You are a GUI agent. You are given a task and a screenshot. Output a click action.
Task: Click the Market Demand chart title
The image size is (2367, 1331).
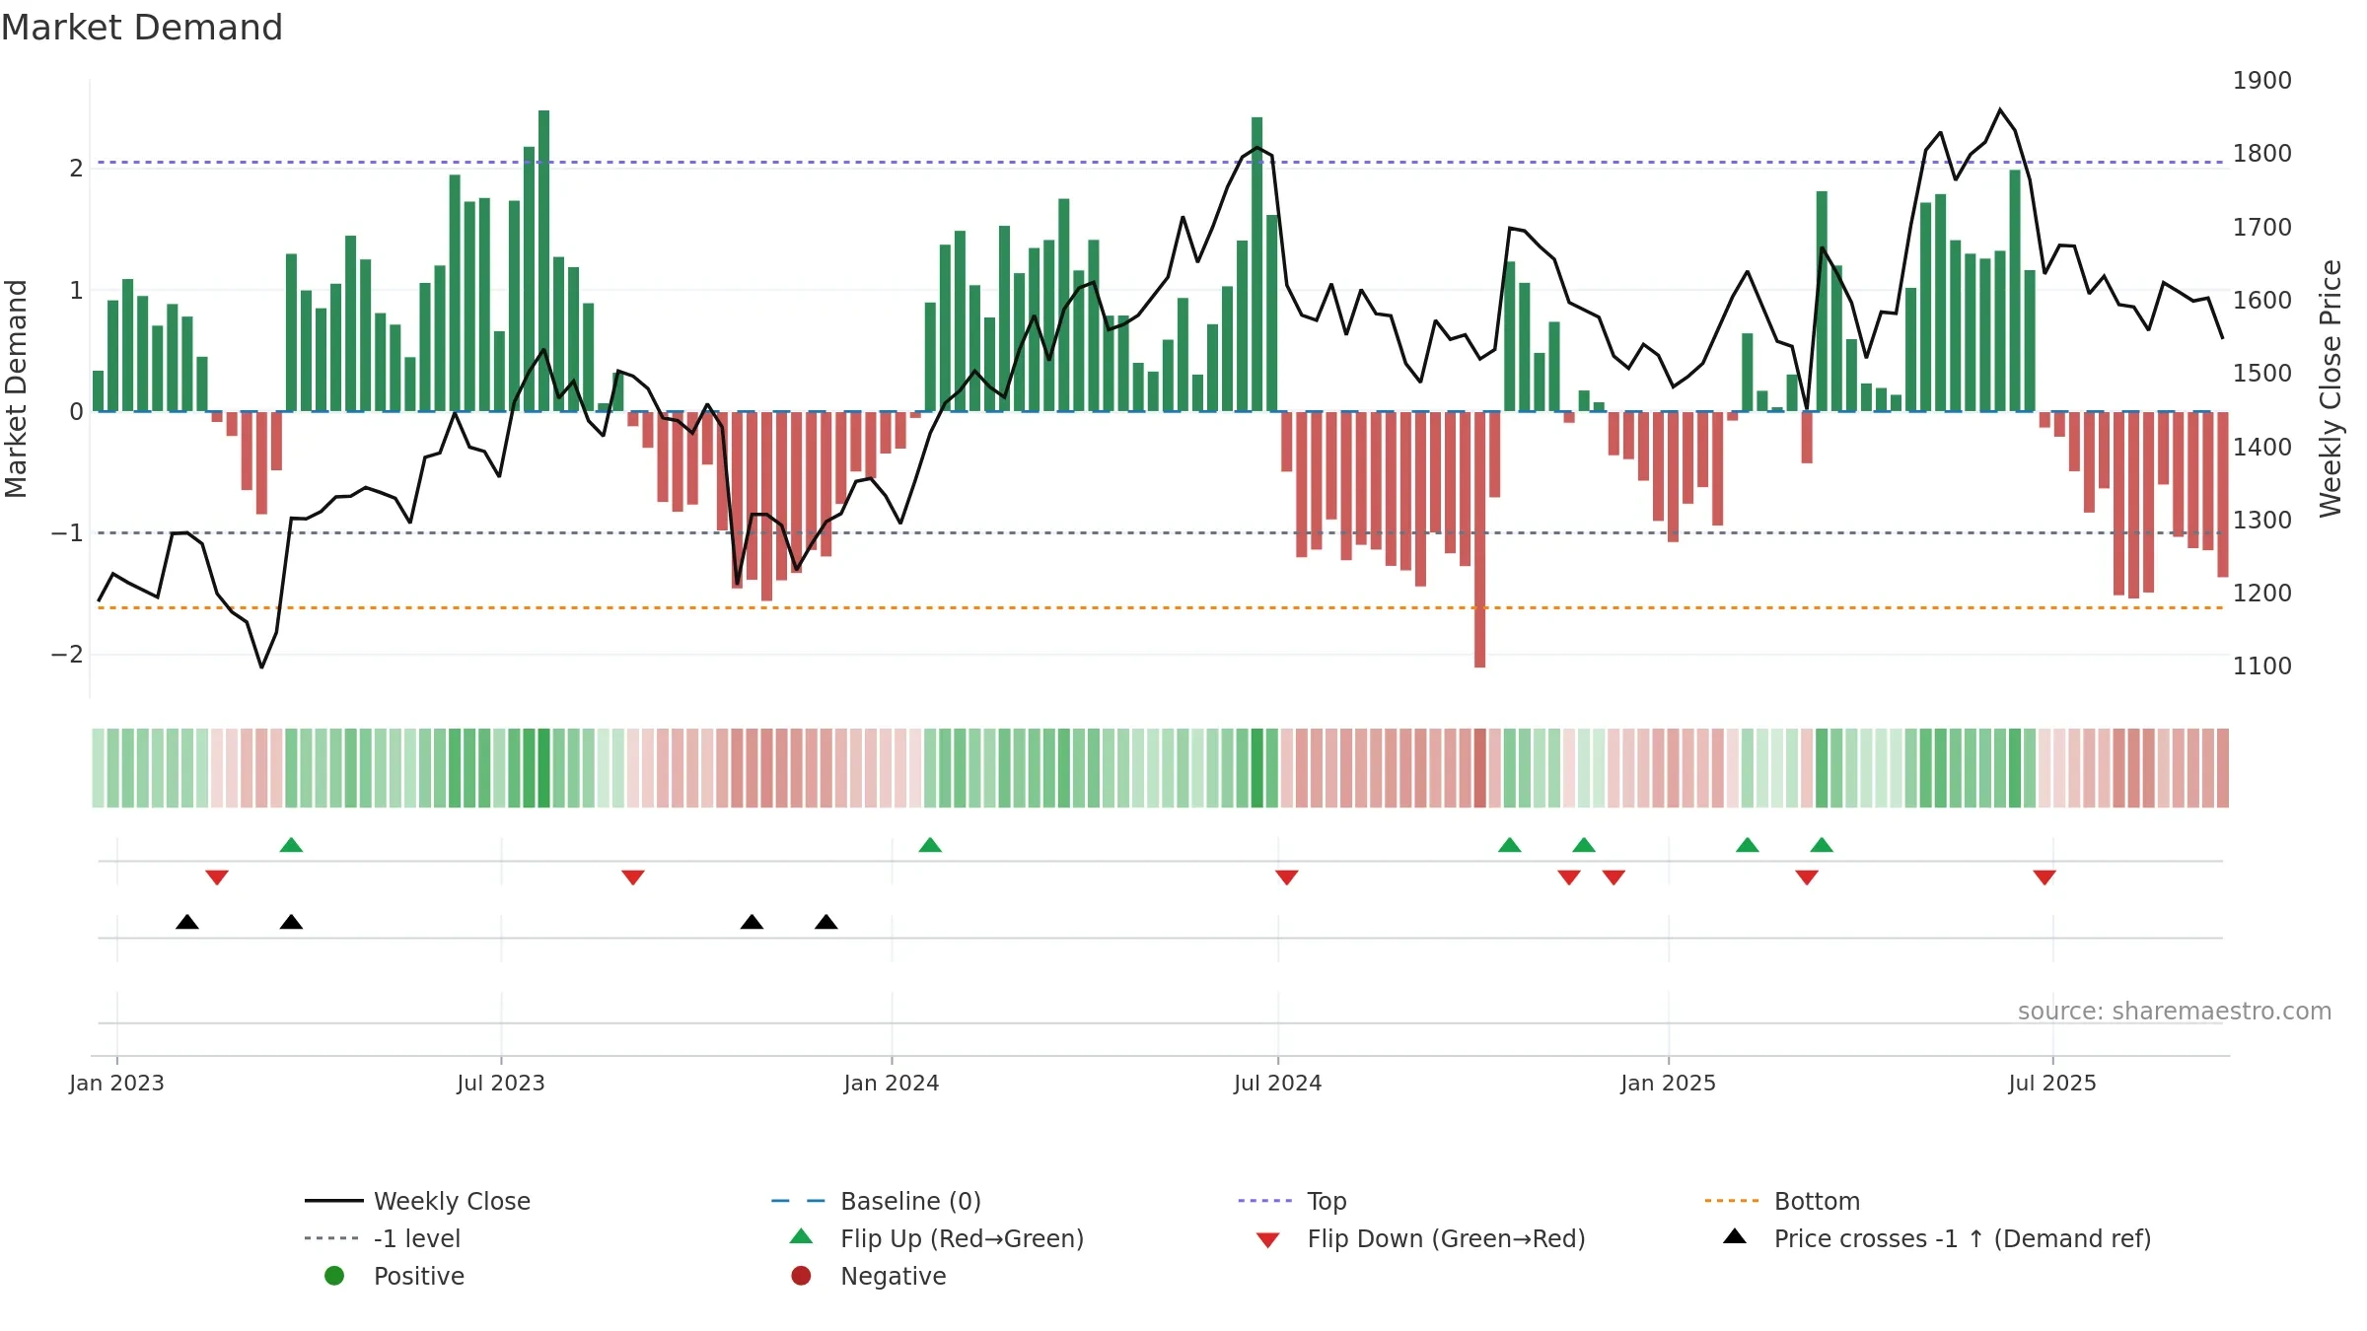[x=142, y=28]
